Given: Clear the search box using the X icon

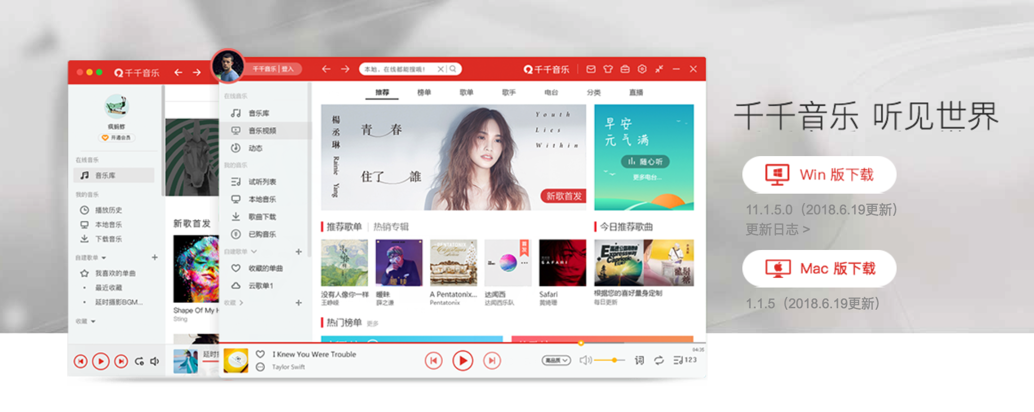Looking at the screenshot, I should 440,69.
